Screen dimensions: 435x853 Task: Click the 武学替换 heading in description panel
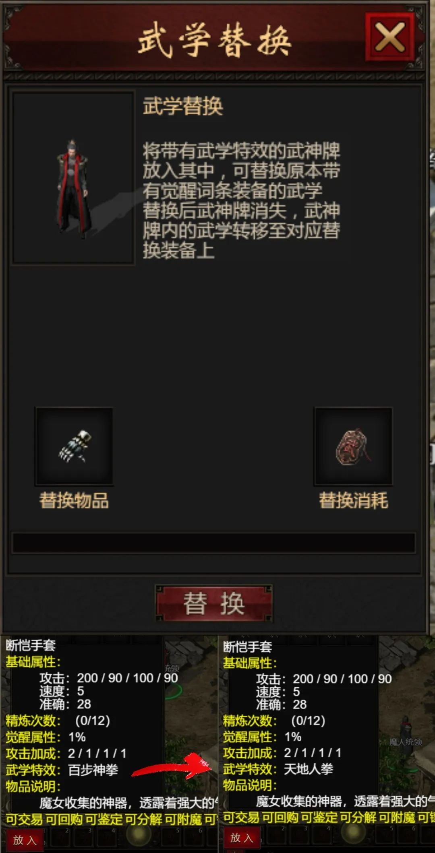click(x=183, y=106)
